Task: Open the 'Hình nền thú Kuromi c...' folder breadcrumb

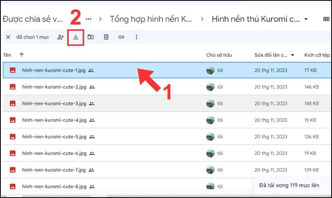Action: coord(256,19)
